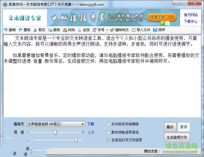The height and width of the screenshot is (157, 204).
Task: Click the Import File (导入文件) icon
Action: 133,30
